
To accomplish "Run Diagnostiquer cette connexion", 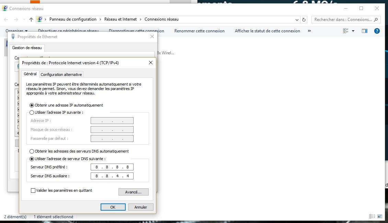I will click(136, 31).
